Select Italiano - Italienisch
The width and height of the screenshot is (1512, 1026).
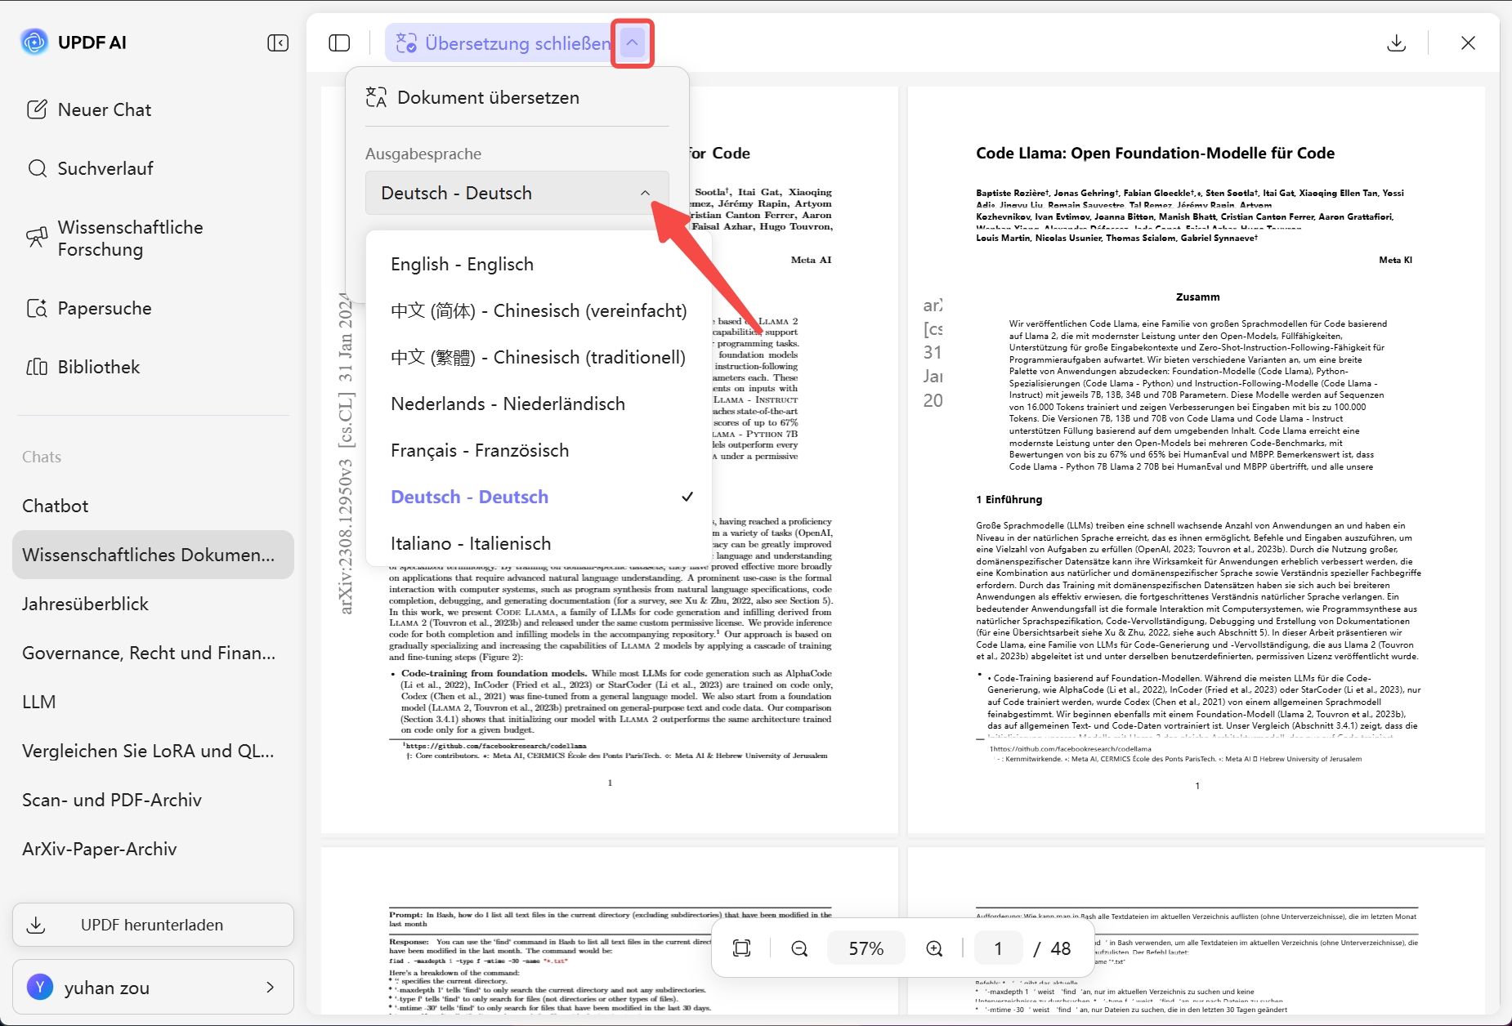click(539, 543)
